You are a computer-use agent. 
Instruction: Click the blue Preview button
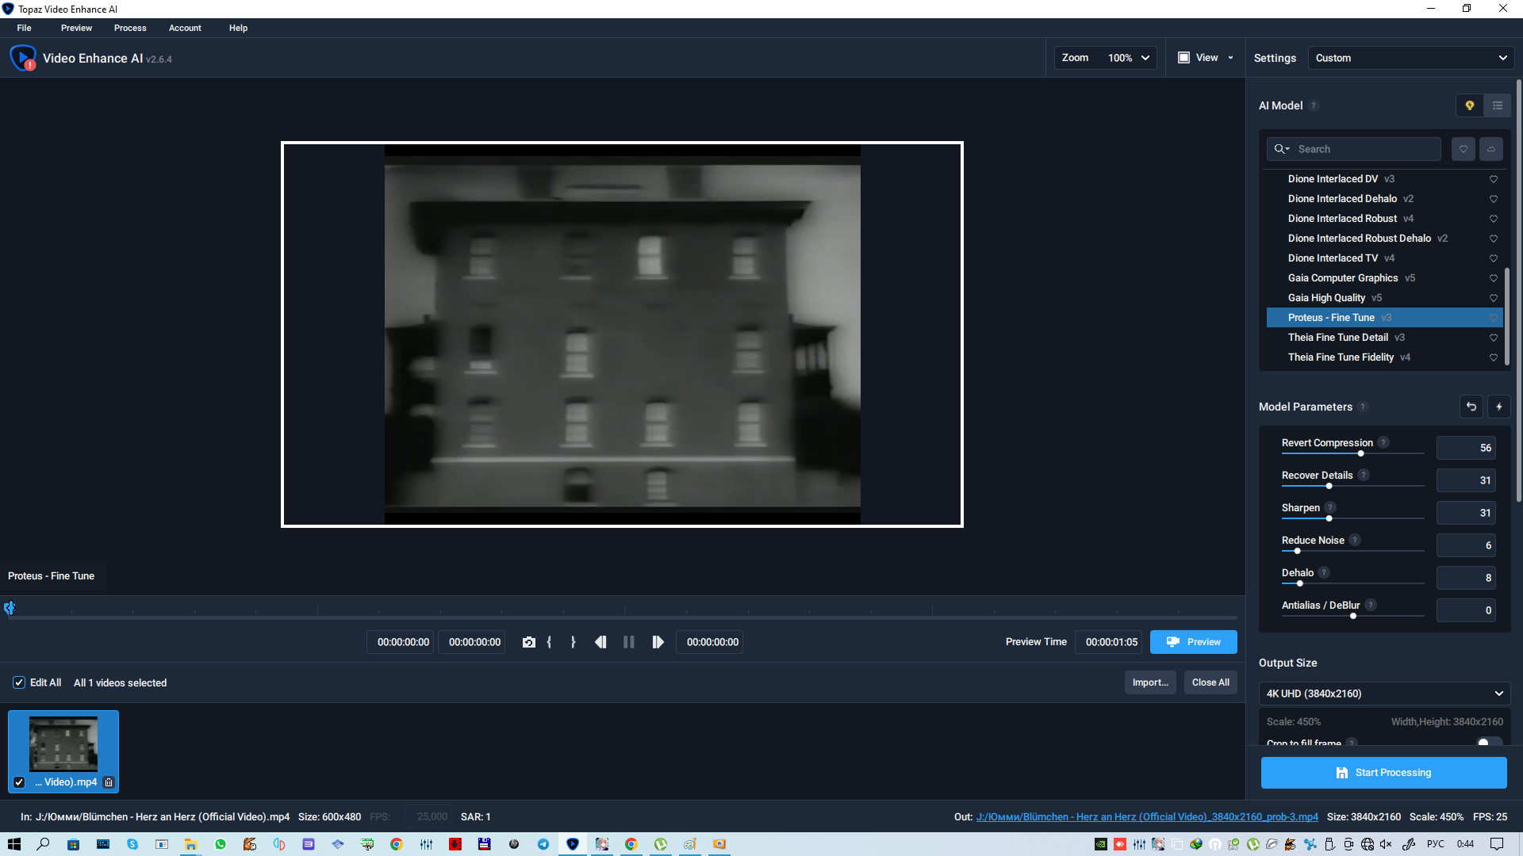click(x=1193, y=642)
